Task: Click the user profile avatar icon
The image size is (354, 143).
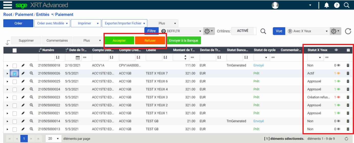Action: click(275, 5)
